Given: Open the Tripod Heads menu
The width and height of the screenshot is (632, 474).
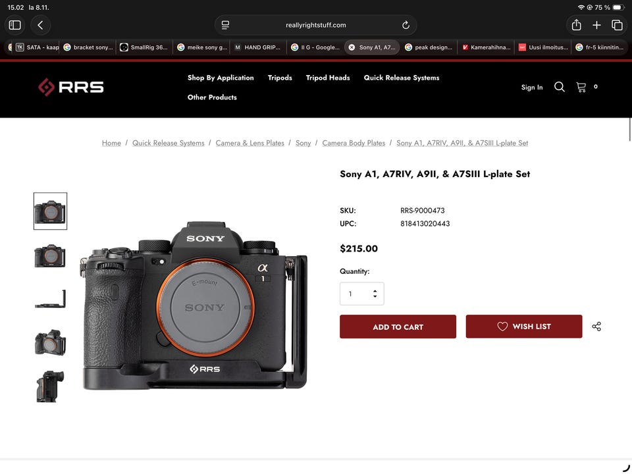Looking at the screenshot, I should coord(328,78).
